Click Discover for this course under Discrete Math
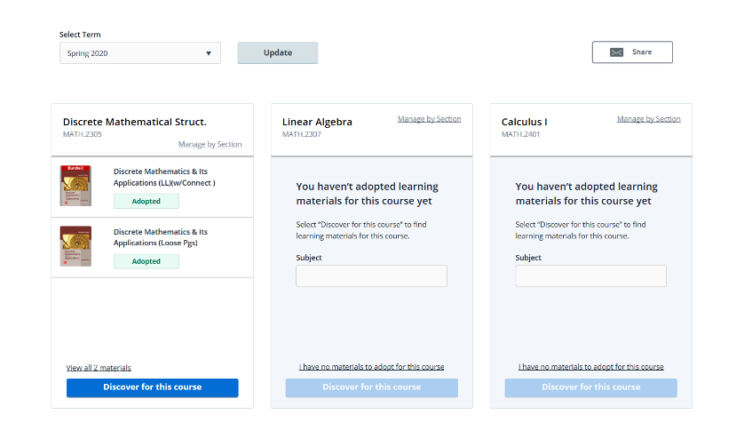This screenshot has width=752, height=423. point(153,387)
